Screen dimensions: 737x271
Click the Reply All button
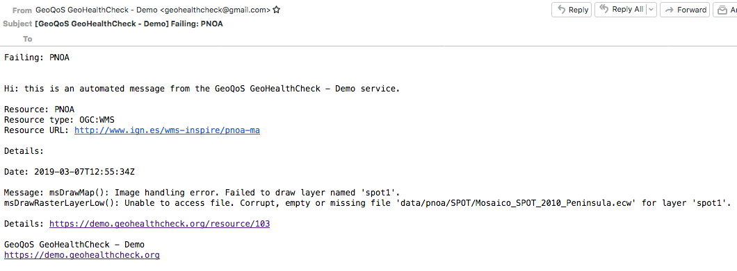620,10
